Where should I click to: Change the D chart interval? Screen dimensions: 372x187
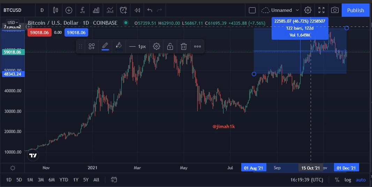tap(42, 10)
